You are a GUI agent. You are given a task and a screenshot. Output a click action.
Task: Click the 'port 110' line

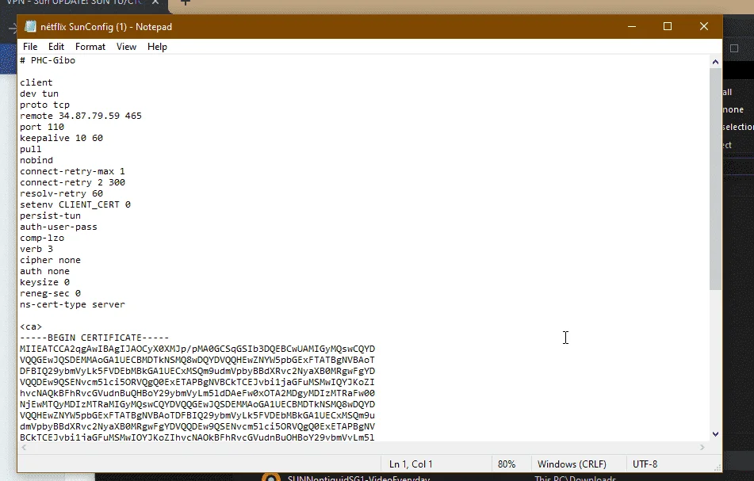click(x=42, y=127)
